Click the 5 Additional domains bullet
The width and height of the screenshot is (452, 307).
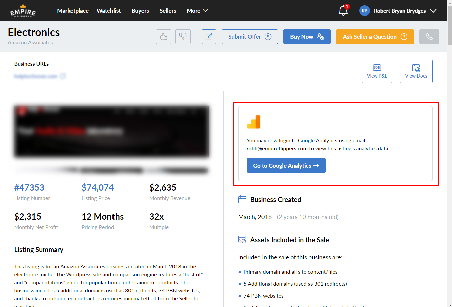click(x=295, y=284)
